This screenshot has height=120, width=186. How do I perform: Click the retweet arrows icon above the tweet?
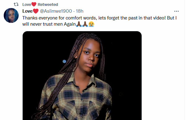coord(16,5)
